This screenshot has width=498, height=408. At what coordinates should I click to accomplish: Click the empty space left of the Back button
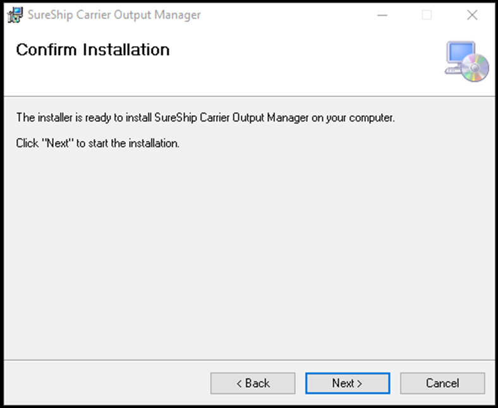[x=107, y=383]
